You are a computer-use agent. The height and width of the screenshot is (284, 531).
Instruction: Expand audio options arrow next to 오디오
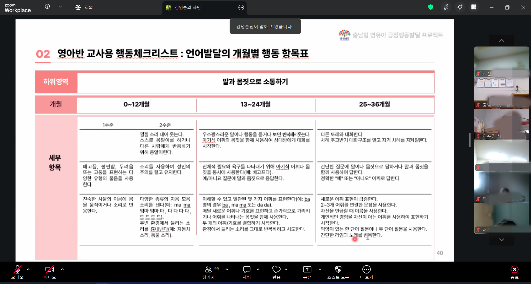click(x=28, y=269)
